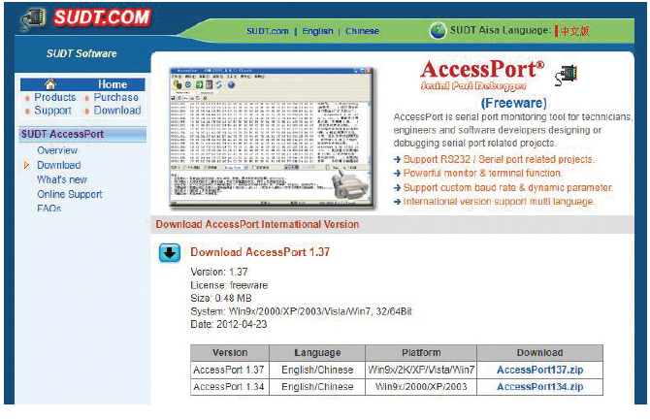Click the Win9x/2000/XP/2003 platform cell

[421, 387]
